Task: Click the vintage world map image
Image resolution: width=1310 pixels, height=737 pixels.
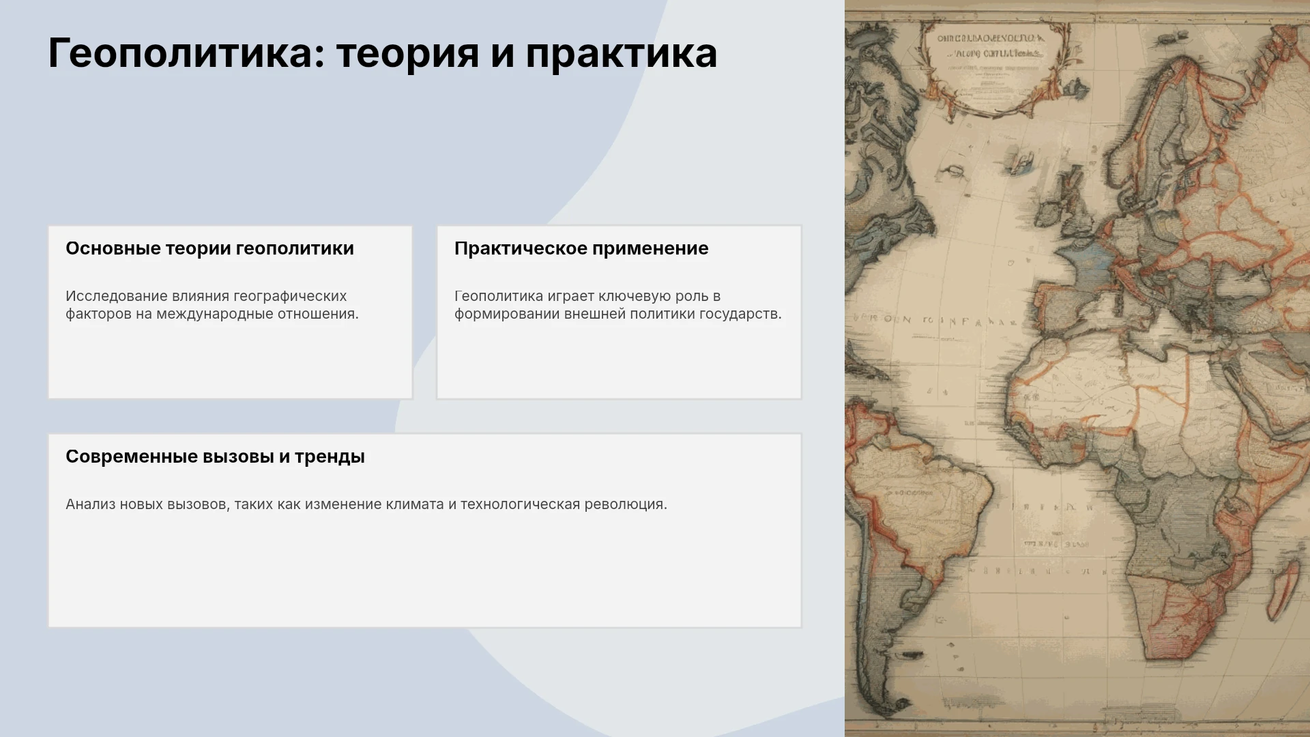Action: point(1077,369)
